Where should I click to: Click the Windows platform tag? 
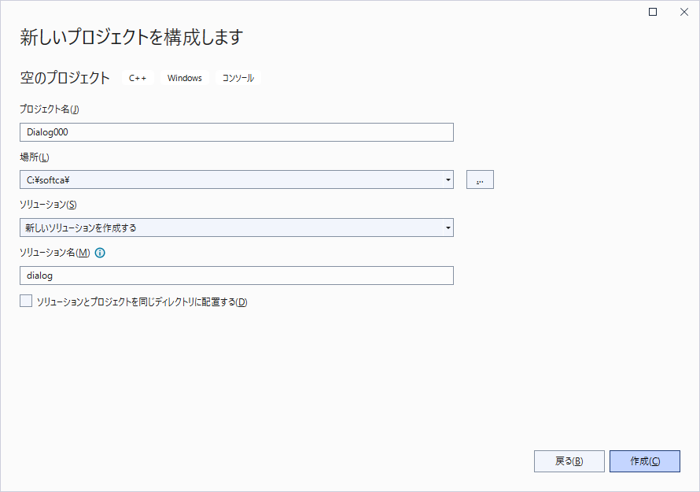coord(184,78)
